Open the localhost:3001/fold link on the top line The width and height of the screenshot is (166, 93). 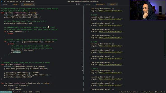(110, 11)
